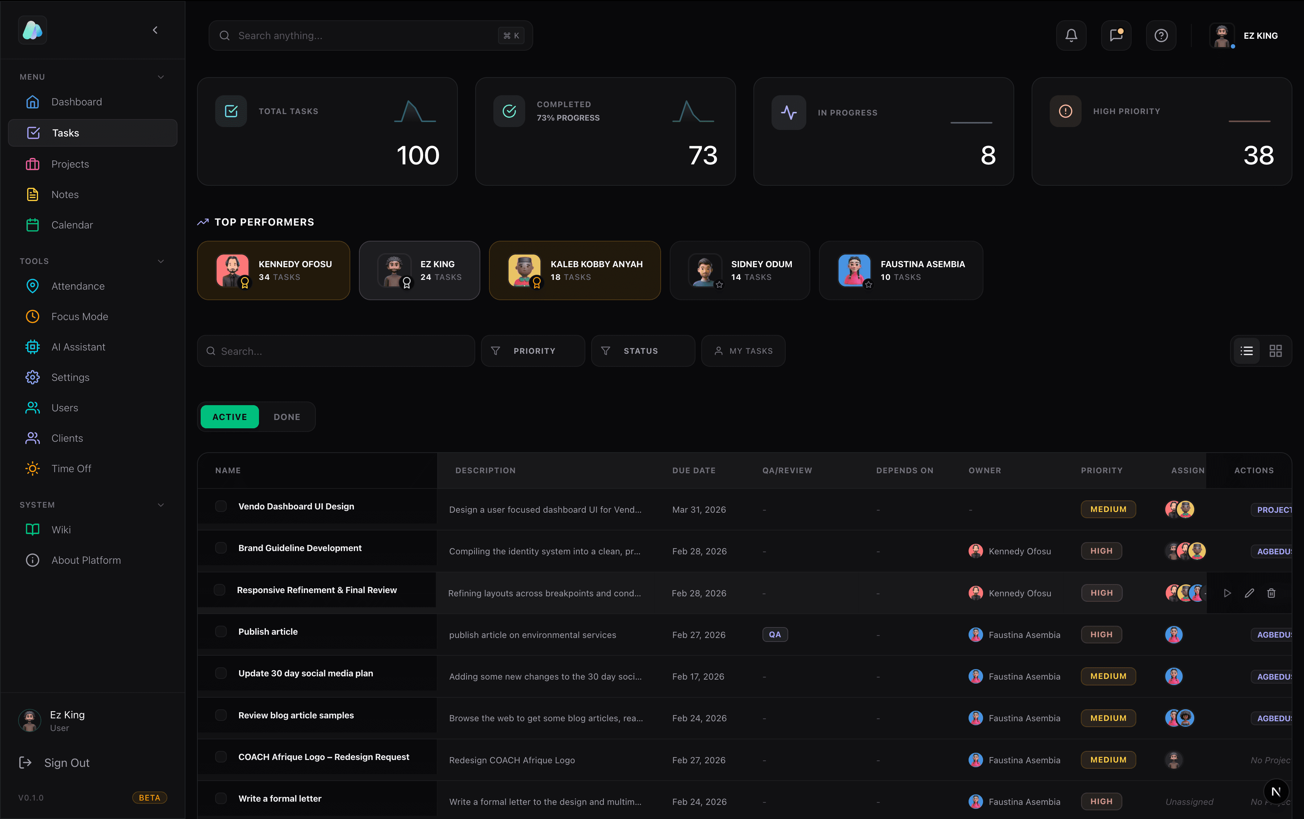Open Projects in the menu
The width and height of the screenshot is (1304, 819).
click(x=93, y=164)
